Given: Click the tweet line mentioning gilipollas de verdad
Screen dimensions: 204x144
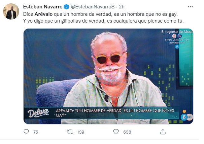Looking at the screenshot, I should pyautogui.click(x=103, y=21).
